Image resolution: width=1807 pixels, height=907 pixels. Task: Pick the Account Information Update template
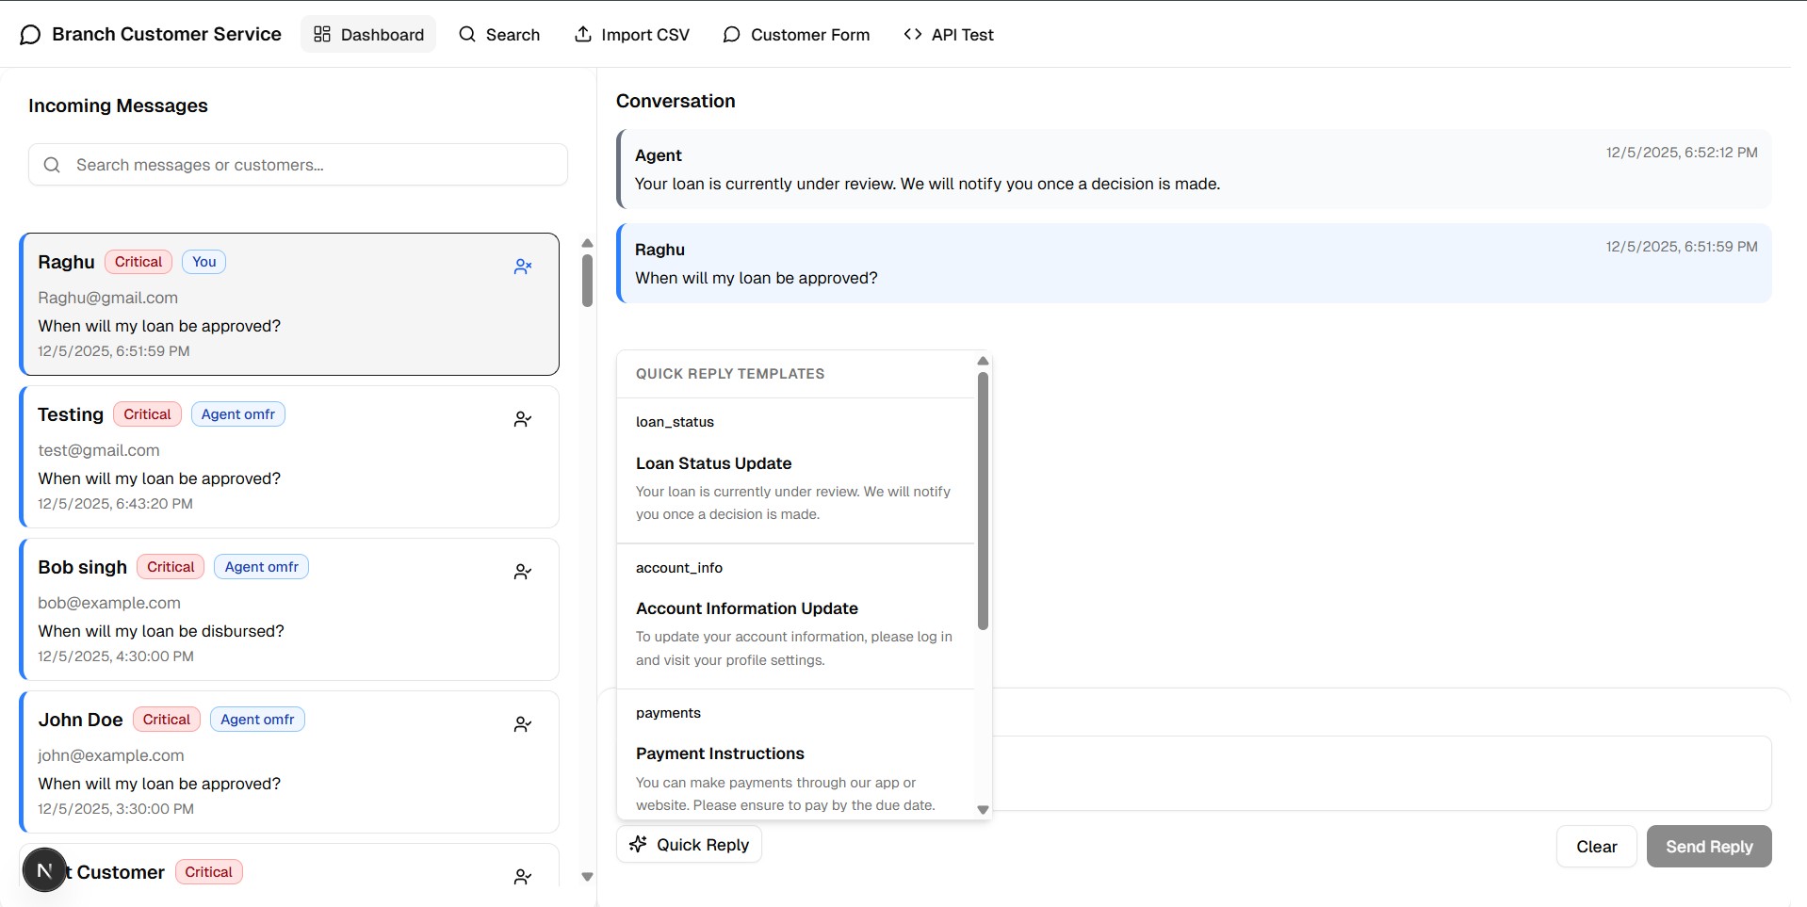click(x=795, y=616)
